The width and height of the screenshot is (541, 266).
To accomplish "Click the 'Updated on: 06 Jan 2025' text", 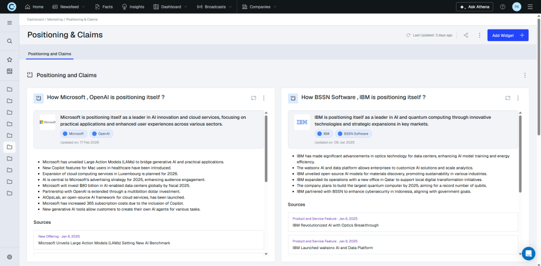I will 334,142.
